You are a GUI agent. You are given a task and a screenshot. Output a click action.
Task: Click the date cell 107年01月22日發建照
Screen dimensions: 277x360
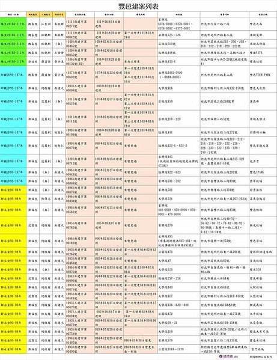coord(109,75)
